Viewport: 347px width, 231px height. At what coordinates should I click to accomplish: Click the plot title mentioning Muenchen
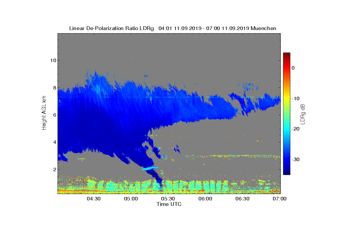click(x=173, y=28)
